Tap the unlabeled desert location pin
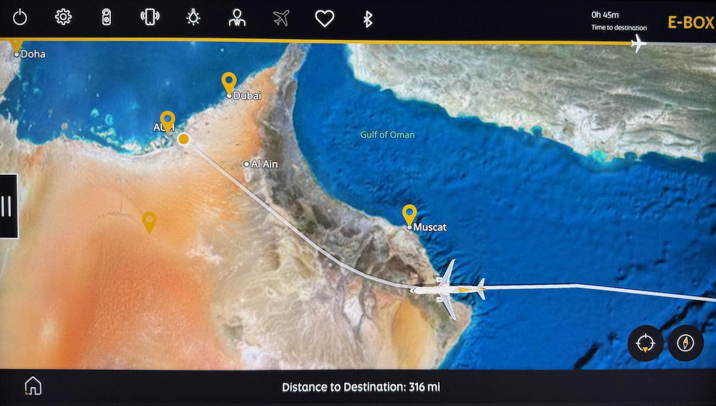This screenshot has width=716, height=406. (x=149, y=222)
